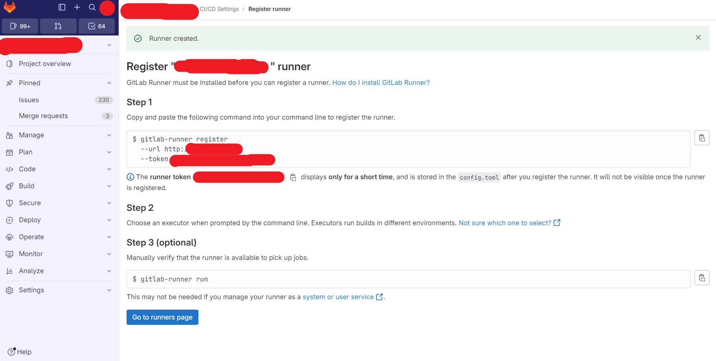Open Merge requests in sidebar
The width and height of the screenshot is (716, 361).
pyautogui.click(x=59, y=116)
